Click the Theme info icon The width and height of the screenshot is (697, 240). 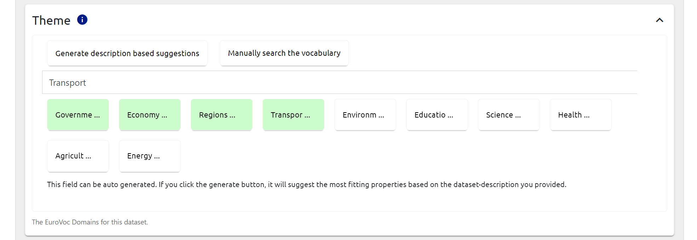pyautogui.click(x=82, y=20)
